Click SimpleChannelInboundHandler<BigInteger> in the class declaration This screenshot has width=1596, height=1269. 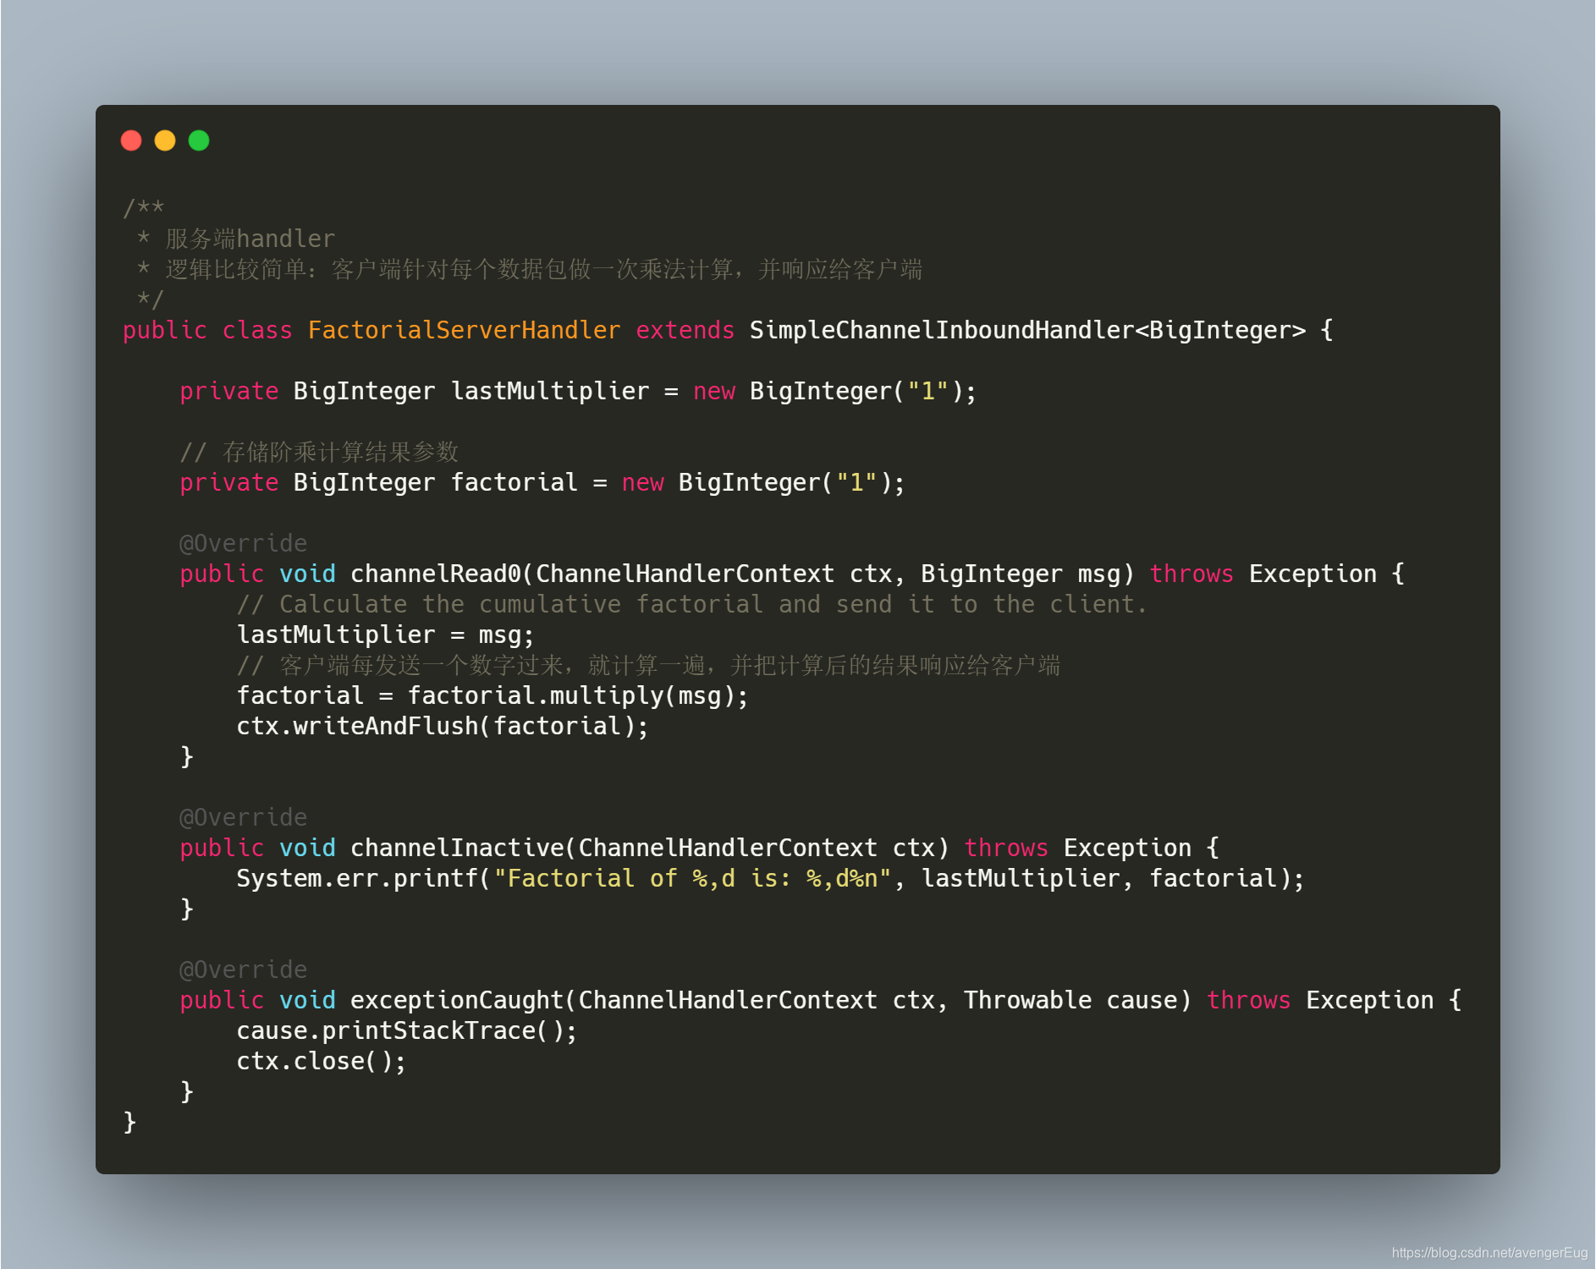[x=1027, y=330]
